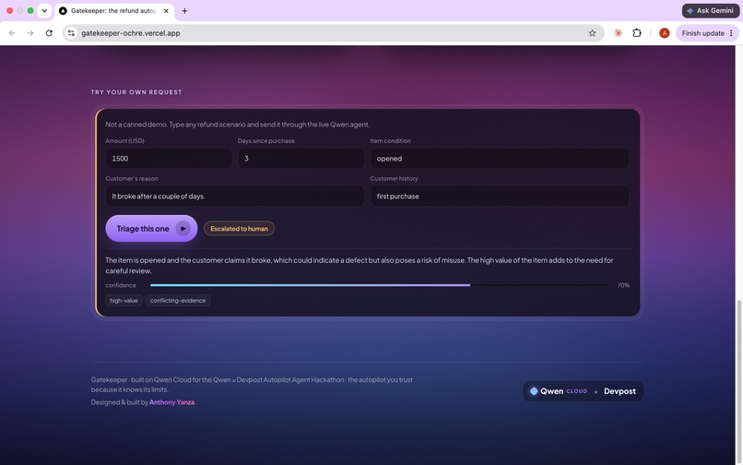This screenshot has height=465, width=743.
Task: Open the Anthony Yanza link
Action: (x=172, y=402)
